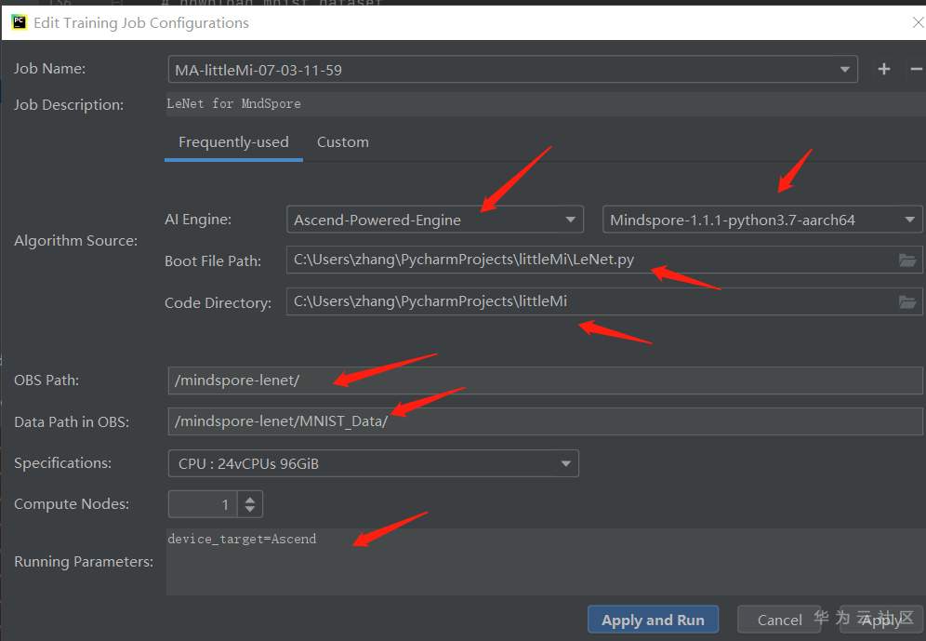Decrease Compute Nodes with down arrow

[250, 509]
